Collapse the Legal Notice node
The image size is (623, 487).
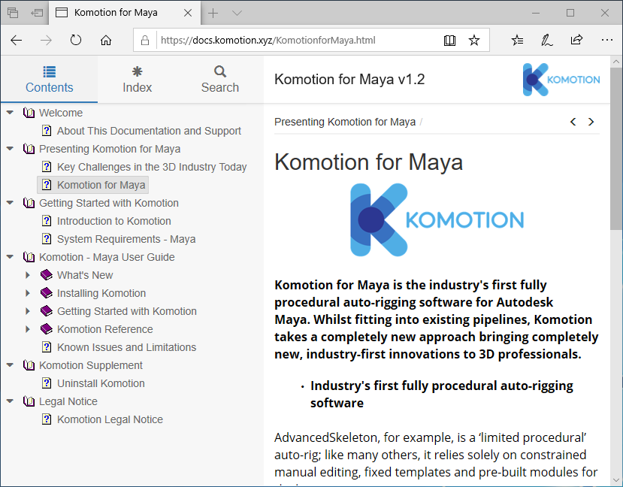11,401
